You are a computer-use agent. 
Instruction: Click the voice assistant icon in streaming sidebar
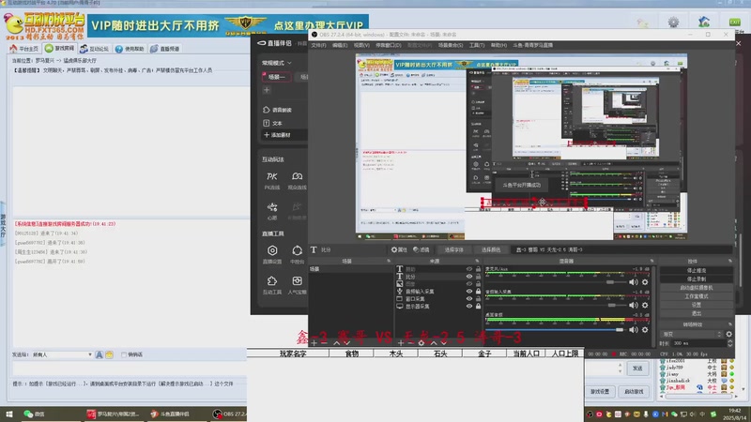tap(267, 110)
